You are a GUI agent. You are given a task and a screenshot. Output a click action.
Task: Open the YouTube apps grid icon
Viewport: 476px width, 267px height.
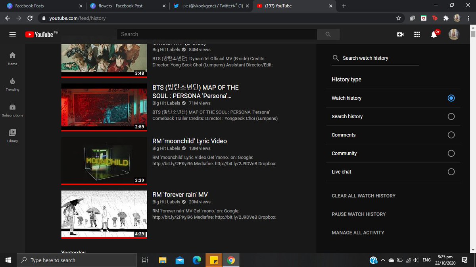(417, 34)
